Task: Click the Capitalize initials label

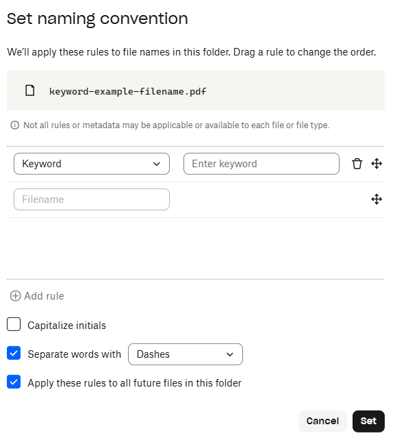Action: coord(66,326)
